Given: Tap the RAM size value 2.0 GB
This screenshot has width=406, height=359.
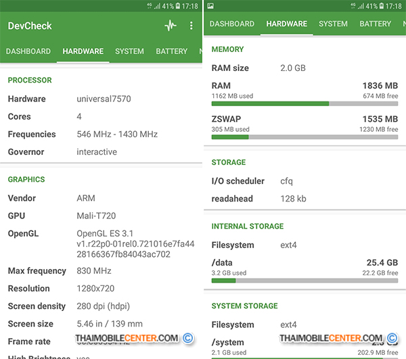Looking at the screenshot, I should click(293, 68).
